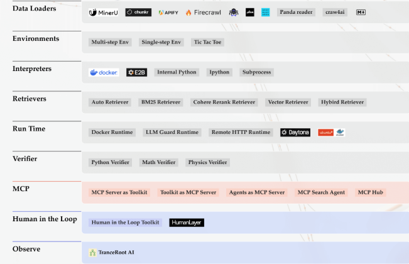Screen dimensions: 409x264
Task: Select the Subprocess tag
Action: [257, 72]
